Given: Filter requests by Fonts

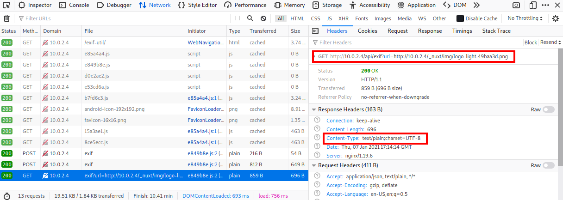Looking at the screenshot, I should point(362,18).
